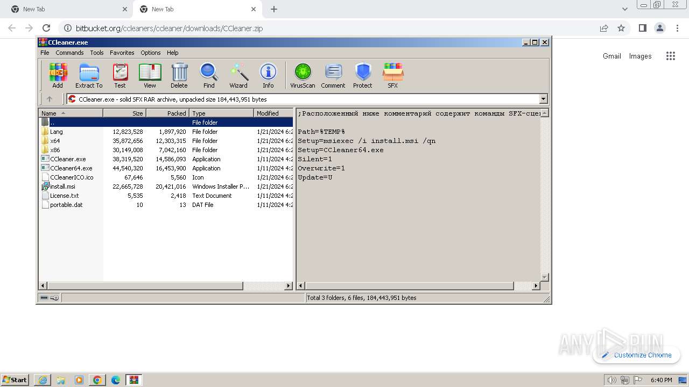Click comment pane horizontal scroll right arrow
Screen dimensions: 689x387
point(536,286)
